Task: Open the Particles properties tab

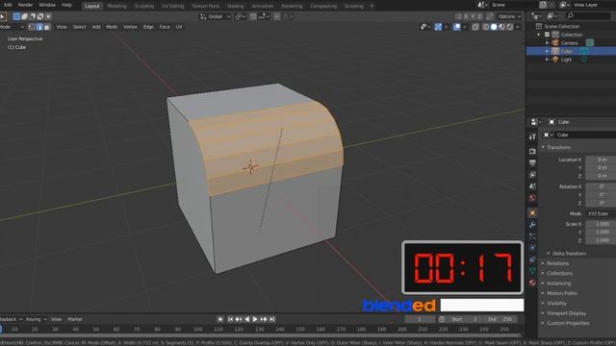Action: 532,236
